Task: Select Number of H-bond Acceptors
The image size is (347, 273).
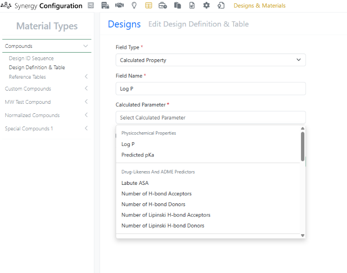Action: coord(156,193)
